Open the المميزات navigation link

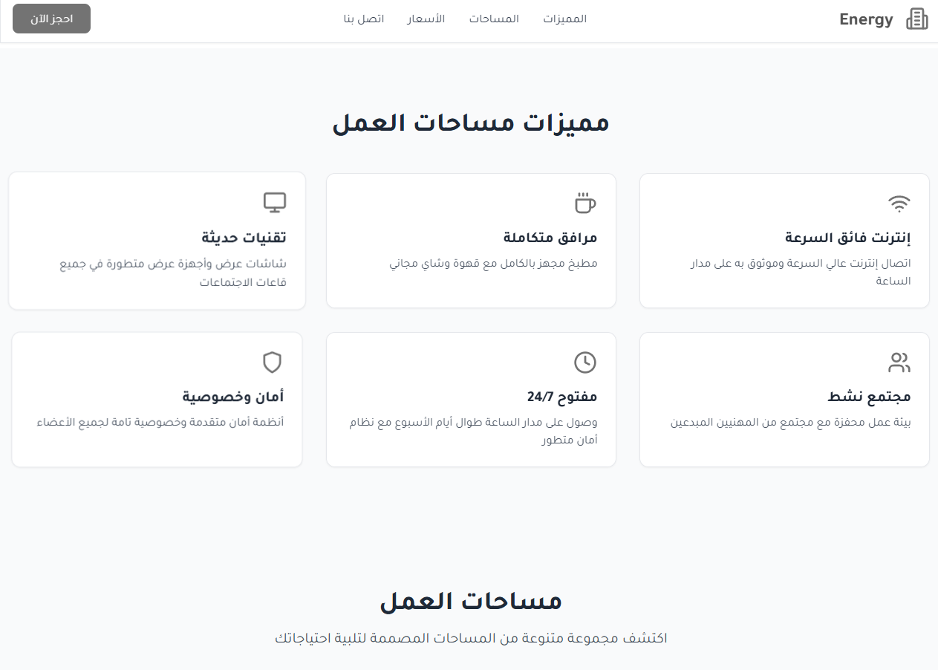click(564, 19)
